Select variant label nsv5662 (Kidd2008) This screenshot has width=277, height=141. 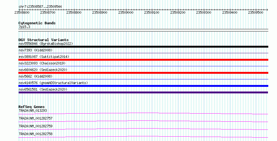pyautogui.click(x=35, y=76)
